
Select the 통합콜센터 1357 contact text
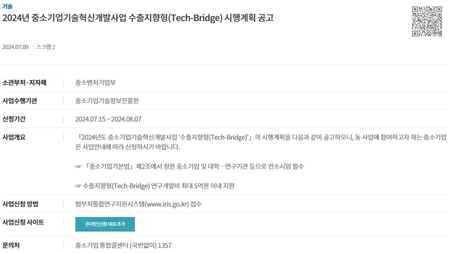click(124, 245)
